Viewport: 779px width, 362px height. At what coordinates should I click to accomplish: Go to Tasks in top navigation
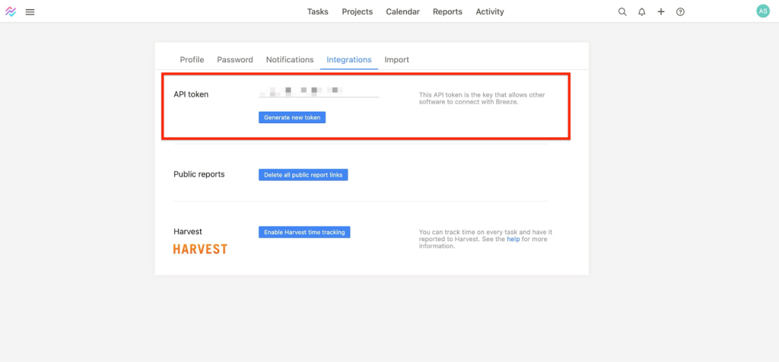pyautogui.click(x=317, y=11)
